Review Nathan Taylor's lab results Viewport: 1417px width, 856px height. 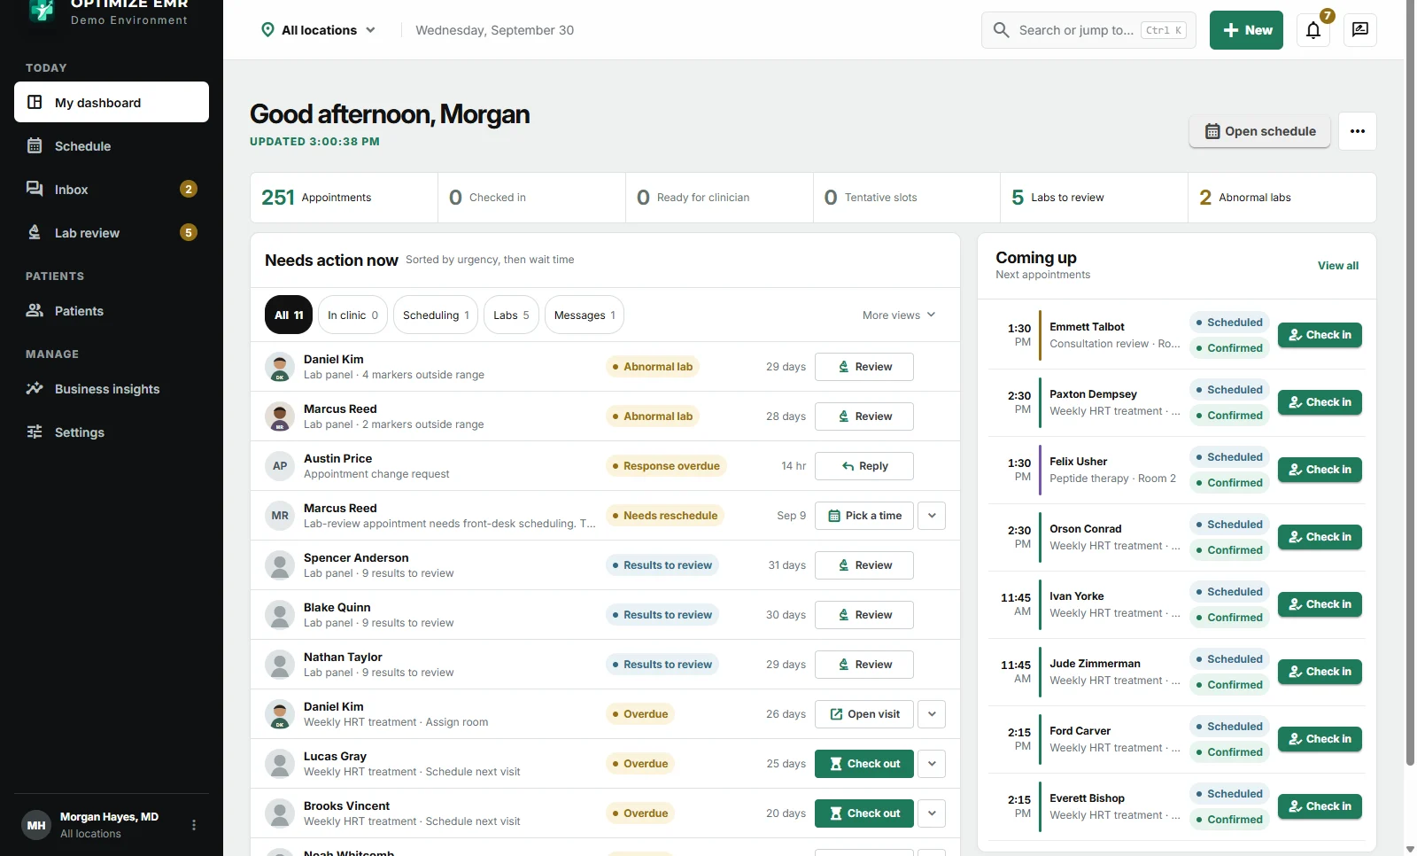864,665
